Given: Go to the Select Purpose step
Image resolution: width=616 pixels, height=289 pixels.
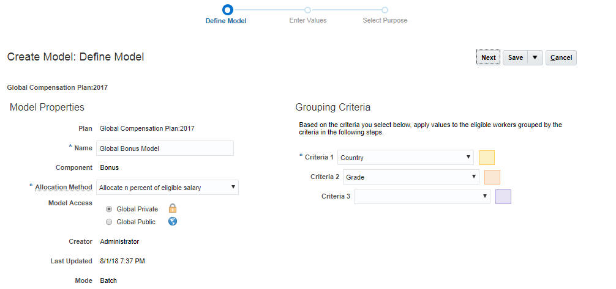Looking at the screenshot, I should (385, 20).
